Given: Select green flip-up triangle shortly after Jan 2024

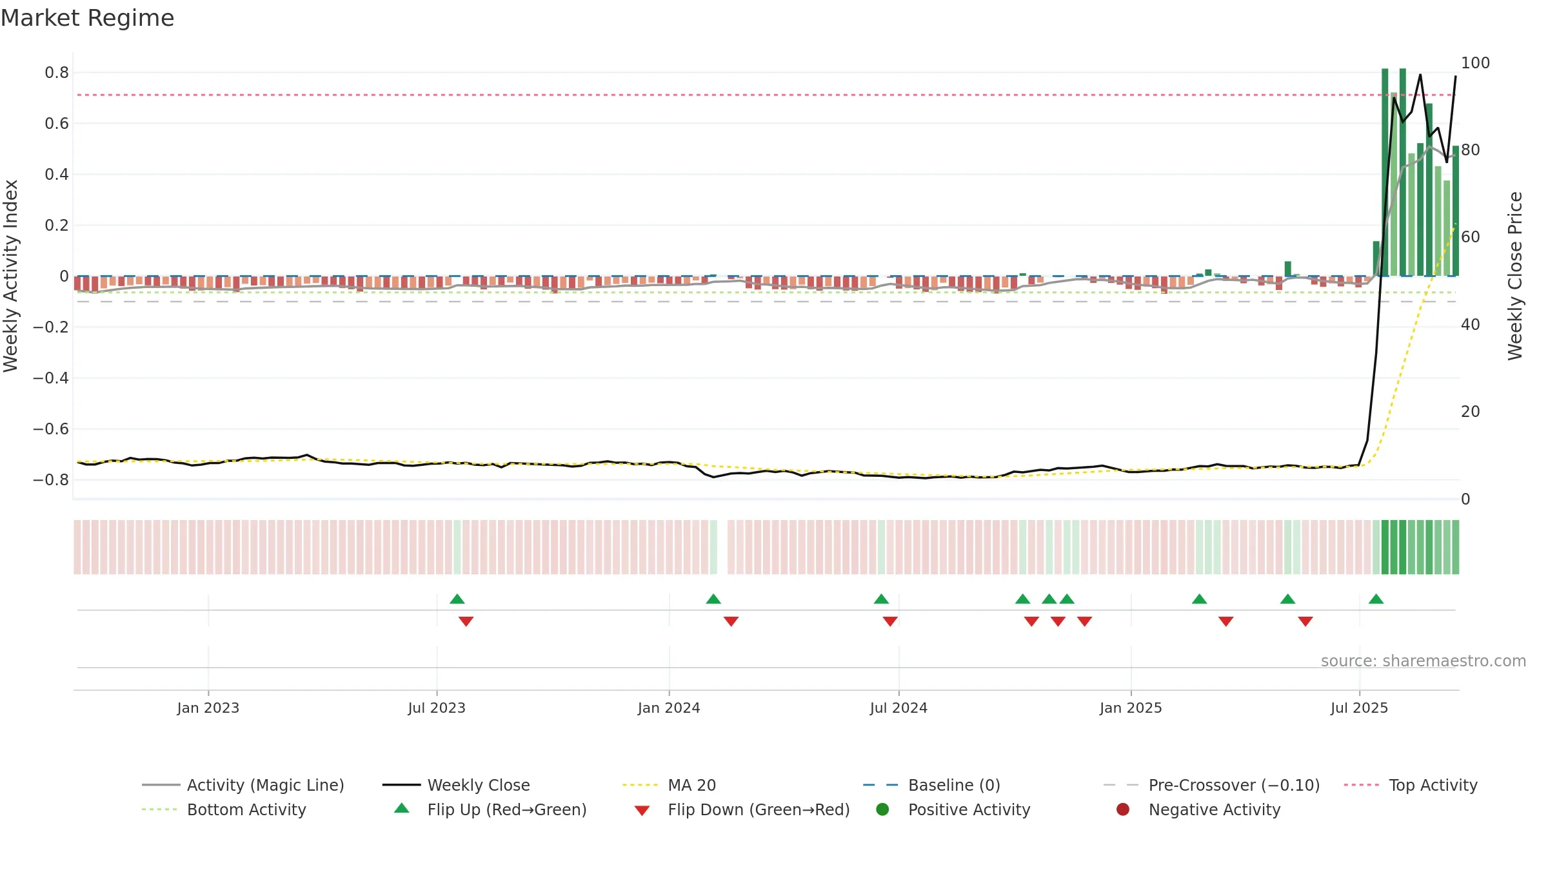Looking at the screenshot, I should pos(713,599).
